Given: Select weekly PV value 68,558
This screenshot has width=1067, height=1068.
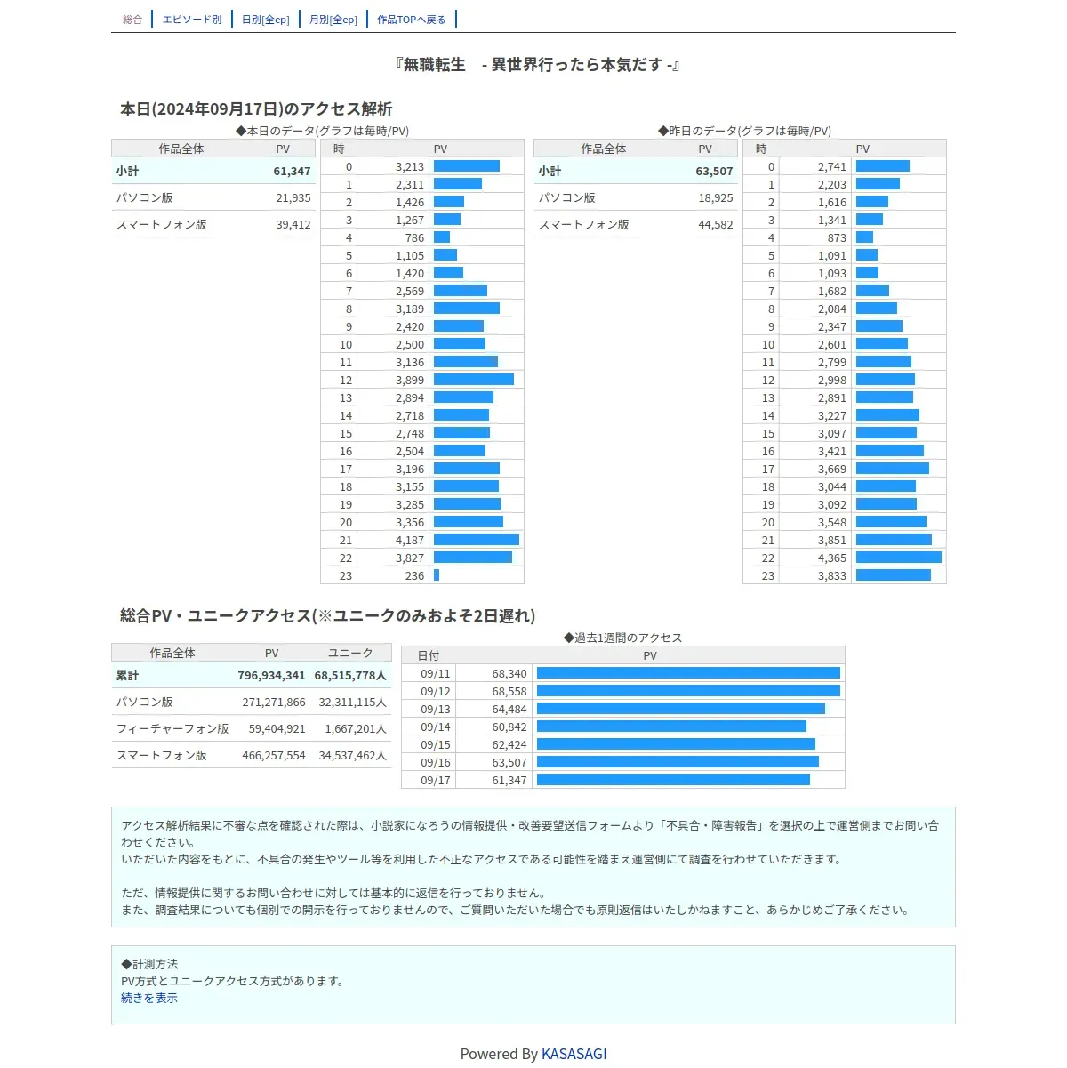Looking at the screenshot, I should [509, 691].
